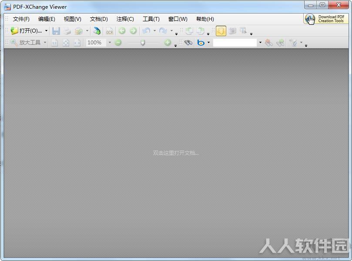Open the 注释(C) menu
This screenshot has width=352, height=261.
[x=125, y=19]
